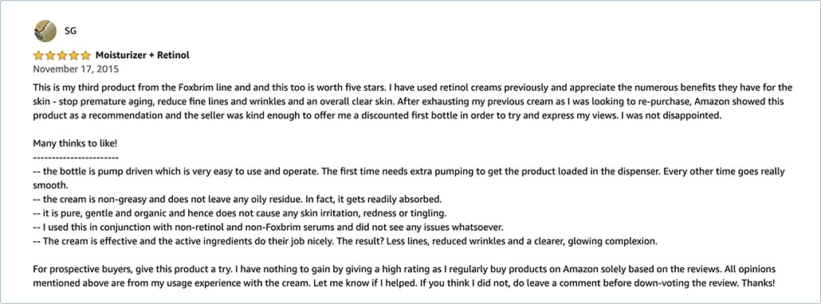Click the opening paragraph about the Foxbrim line

pos(413,101)
